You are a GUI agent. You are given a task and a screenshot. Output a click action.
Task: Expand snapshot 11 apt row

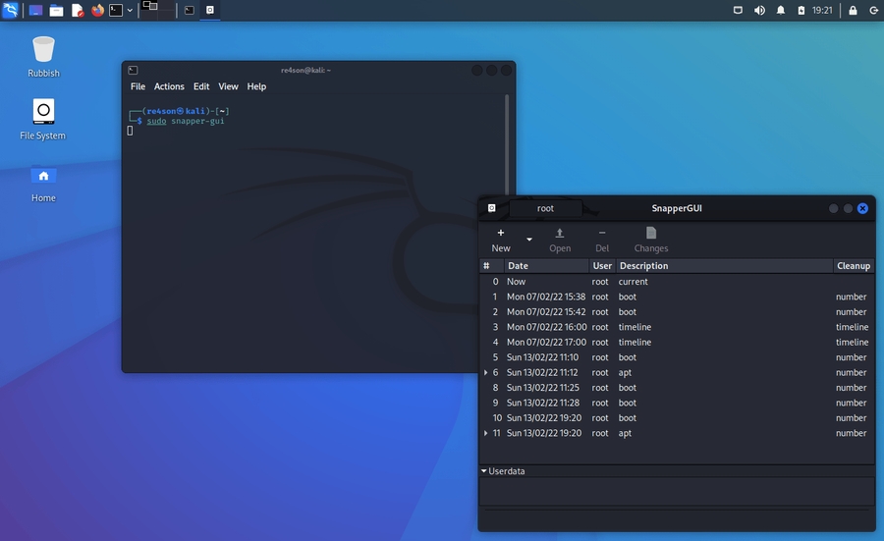[486, 434]
